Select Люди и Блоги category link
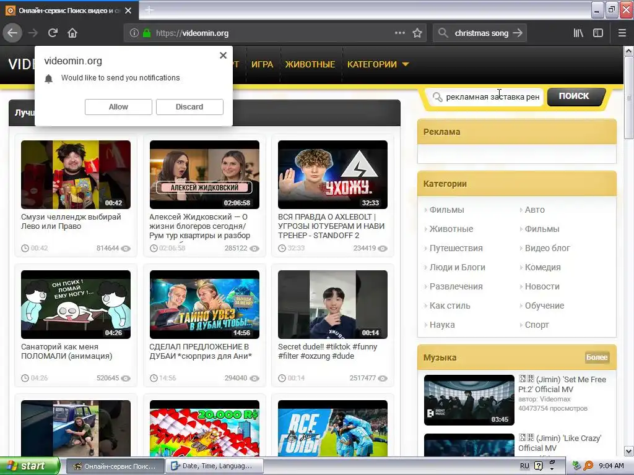634x475 pixels. coord(457,267)
